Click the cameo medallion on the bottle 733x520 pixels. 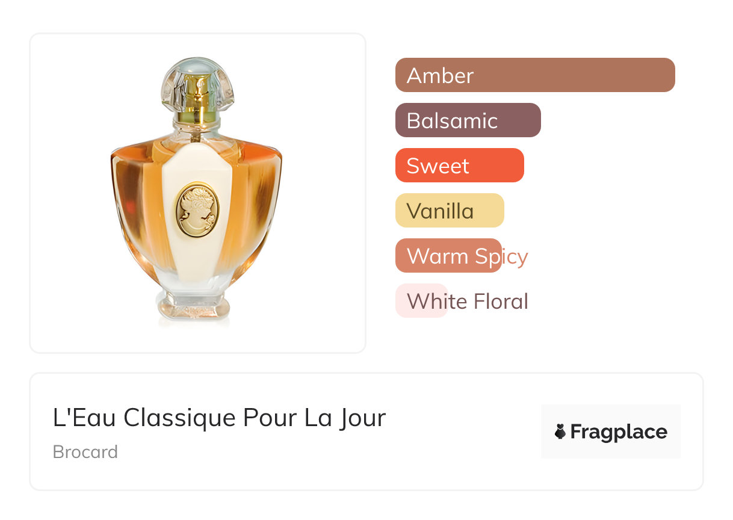point(197,211)
